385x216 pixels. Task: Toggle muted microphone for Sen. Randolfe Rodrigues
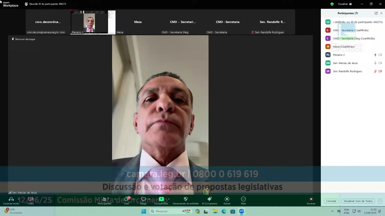(x=375, y=71)
